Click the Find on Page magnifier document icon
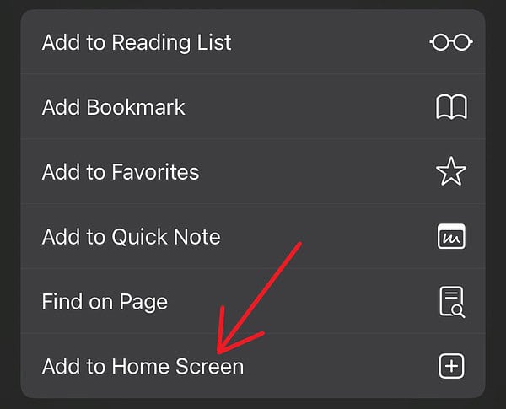 (x=452, y=302)
